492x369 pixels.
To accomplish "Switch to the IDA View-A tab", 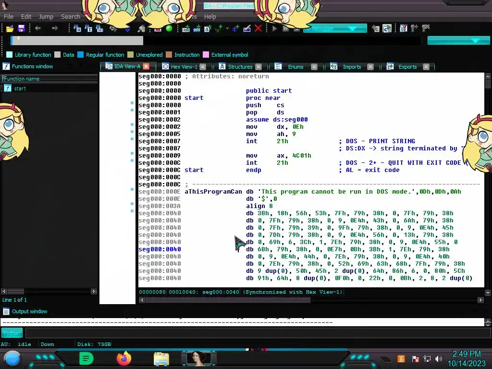I will tap(127, 66).
